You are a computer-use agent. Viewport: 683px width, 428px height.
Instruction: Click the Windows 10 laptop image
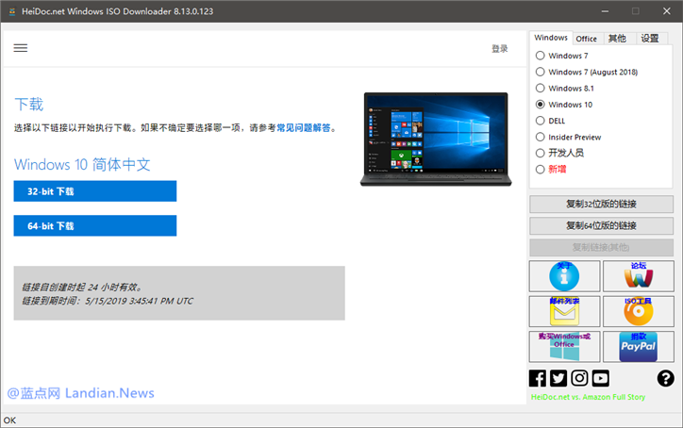(436, 139)
